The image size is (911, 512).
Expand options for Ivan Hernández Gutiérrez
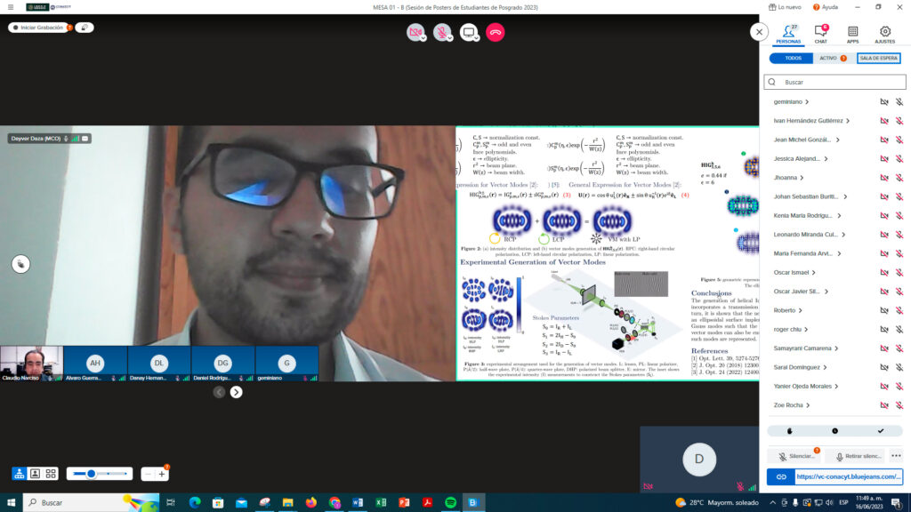point(848,120)
